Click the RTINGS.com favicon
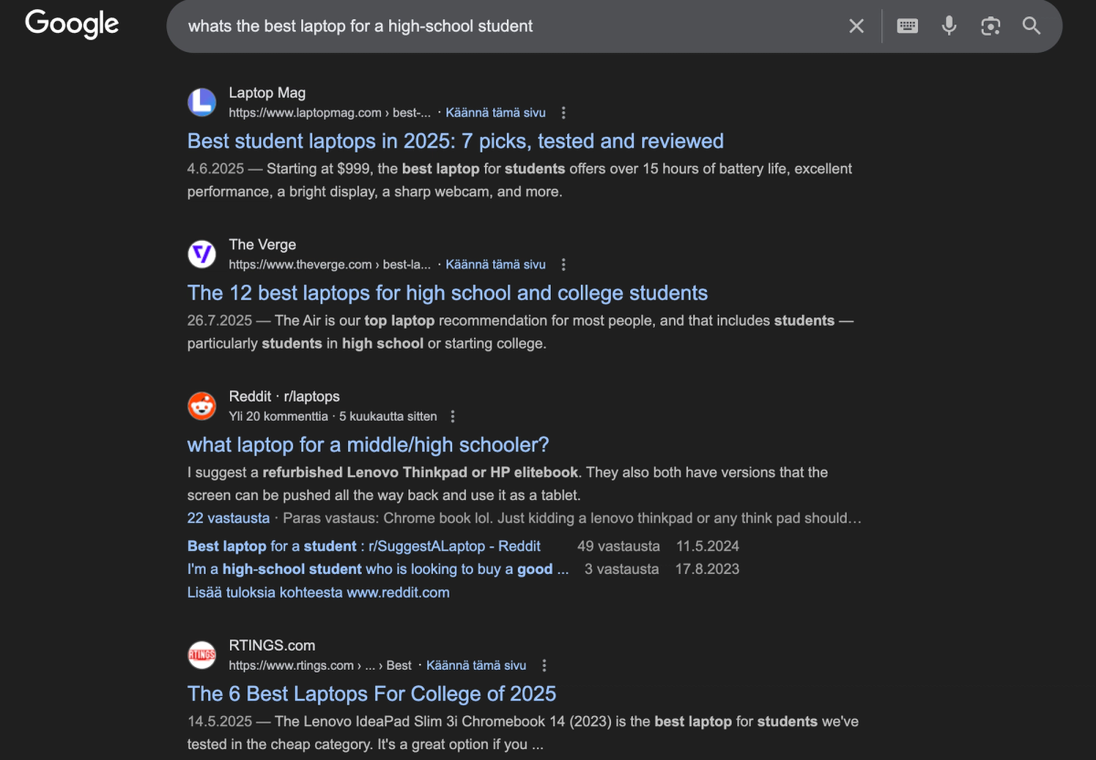 pos(202,655)
